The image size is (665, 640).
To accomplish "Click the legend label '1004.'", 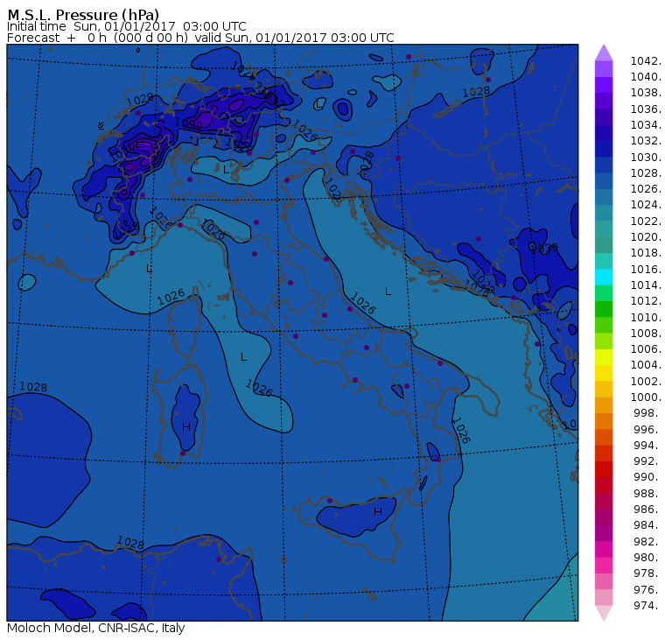I will 646,364.
